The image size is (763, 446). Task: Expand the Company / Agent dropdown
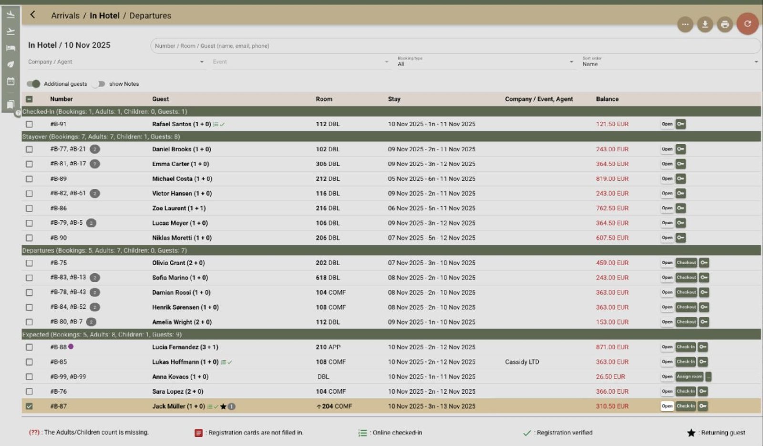pyautogui.click(x=116, y=62)
